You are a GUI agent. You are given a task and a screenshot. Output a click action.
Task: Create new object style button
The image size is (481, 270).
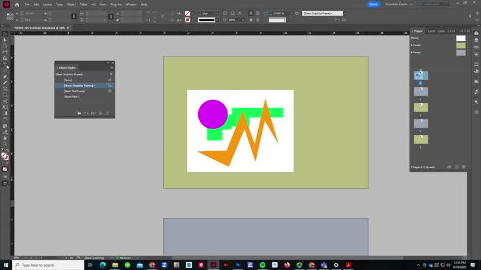(100, 113)
